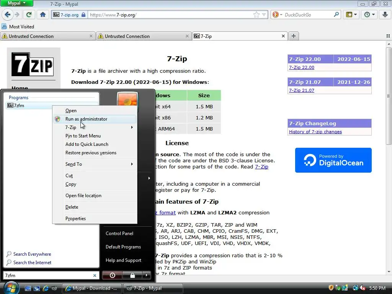Open Control Panel from Start menu

tap(119, 234)
